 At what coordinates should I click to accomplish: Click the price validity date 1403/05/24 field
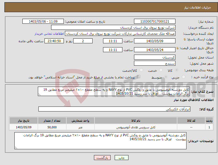pyautogui.click(x=155, y=50)
